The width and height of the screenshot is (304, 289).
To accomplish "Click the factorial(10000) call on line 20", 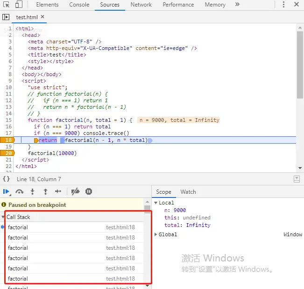I will (x=52, y=153).
